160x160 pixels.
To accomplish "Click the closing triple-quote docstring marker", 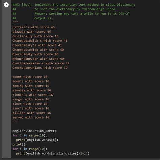I will click(x=15, y=121).
